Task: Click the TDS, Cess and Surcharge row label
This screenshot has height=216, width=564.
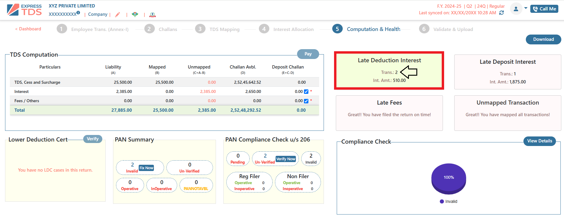Action: pyautogui.click(x=37, y=82)
